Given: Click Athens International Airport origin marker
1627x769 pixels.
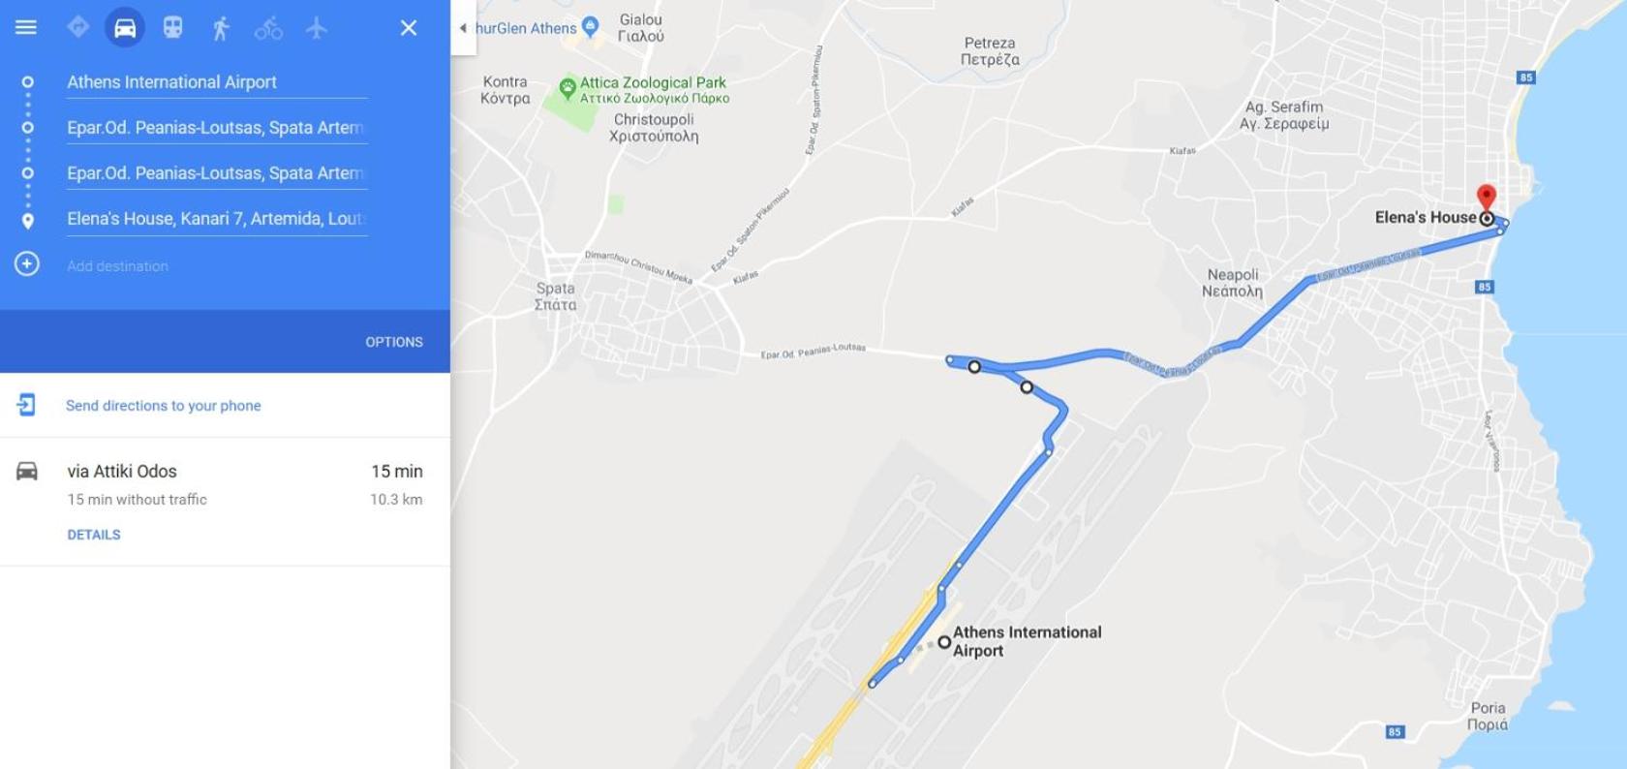Looking at the screenshot, I should click(944, 642).
